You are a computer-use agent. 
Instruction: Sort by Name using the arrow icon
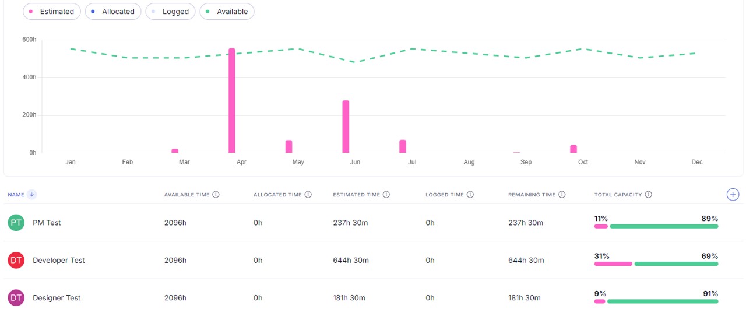click(x=31, y=195)
